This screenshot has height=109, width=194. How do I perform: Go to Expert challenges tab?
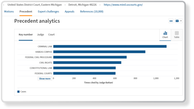coord(48,12)
